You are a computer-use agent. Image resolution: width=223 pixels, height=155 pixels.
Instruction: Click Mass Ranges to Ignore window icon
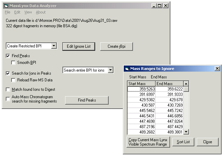(x=127, y=69)
